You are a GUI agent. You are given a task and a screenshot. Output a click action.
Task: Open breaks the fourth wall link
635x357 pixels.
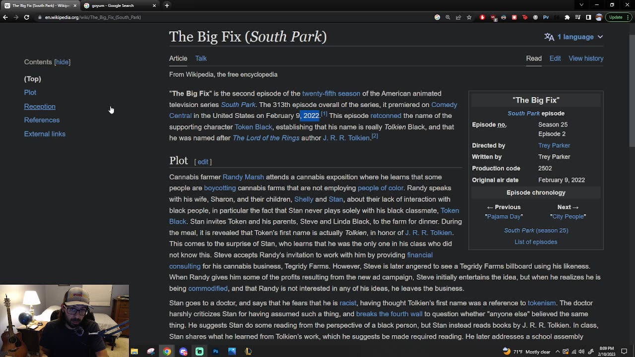[389, 314]
